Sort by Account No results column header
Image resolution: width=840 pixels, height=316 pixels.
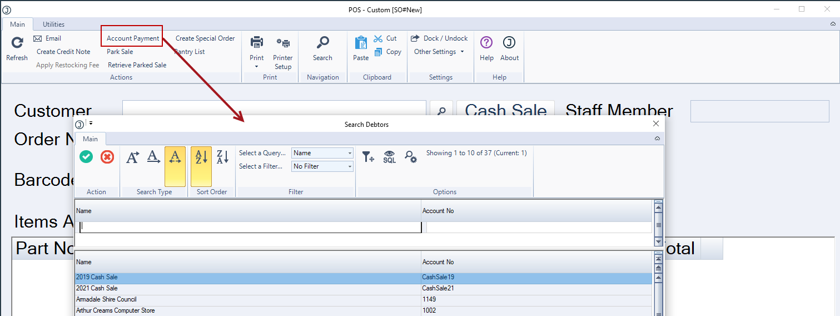tap(536, 262)
